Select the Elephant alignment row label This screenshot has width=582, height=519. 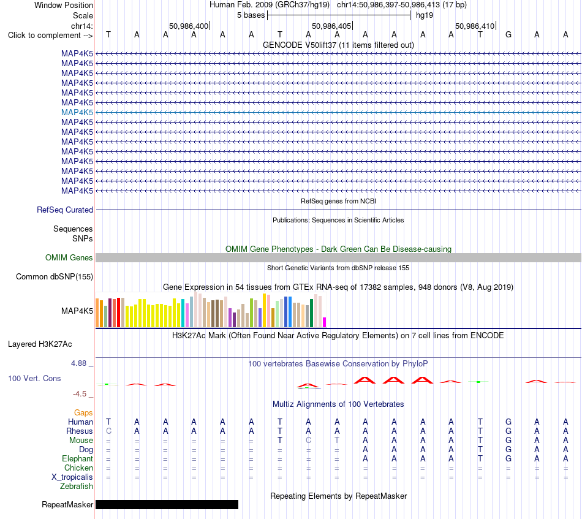pyautogui.click(x=78, y=459)
